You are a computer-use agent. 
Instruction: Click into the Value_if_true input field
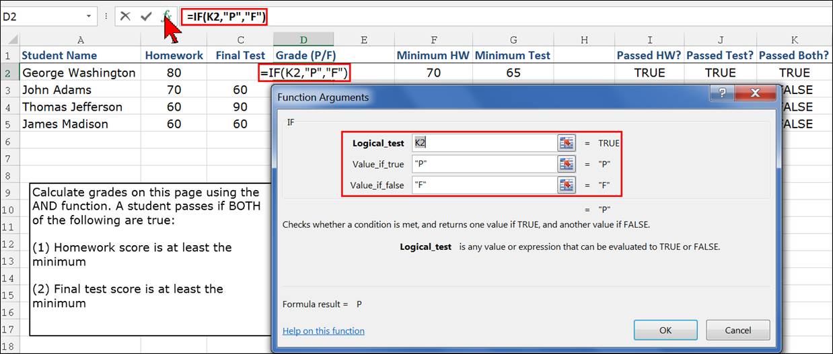[x=483, y=164]
